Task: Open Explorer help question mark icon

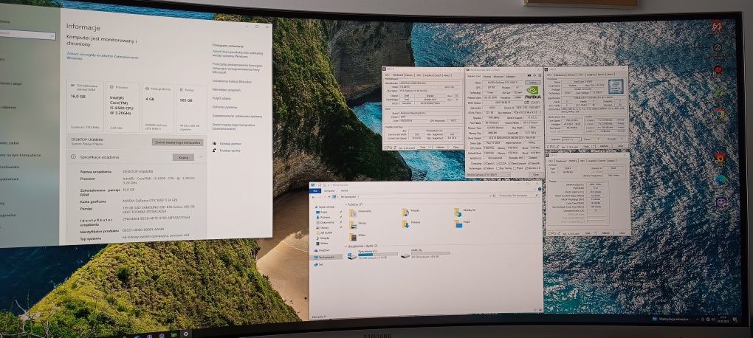Action: (x=540, y=189)
